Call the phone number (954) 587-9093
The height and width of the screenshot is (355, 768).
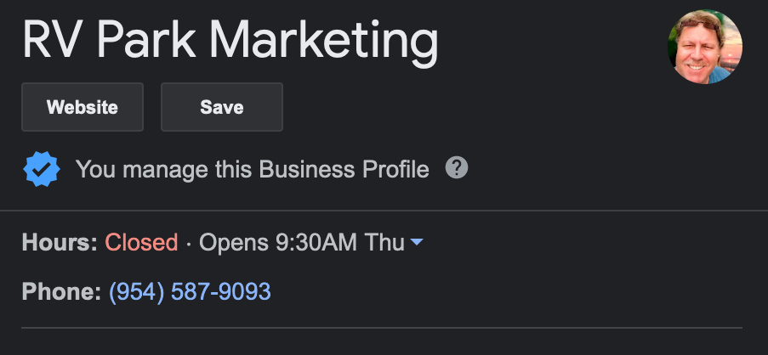(x=190, y=291)
